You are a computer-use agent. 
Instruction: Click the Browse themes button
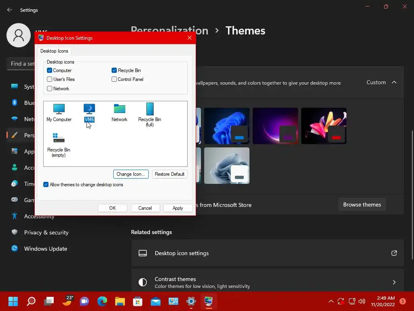coord(362,204)
